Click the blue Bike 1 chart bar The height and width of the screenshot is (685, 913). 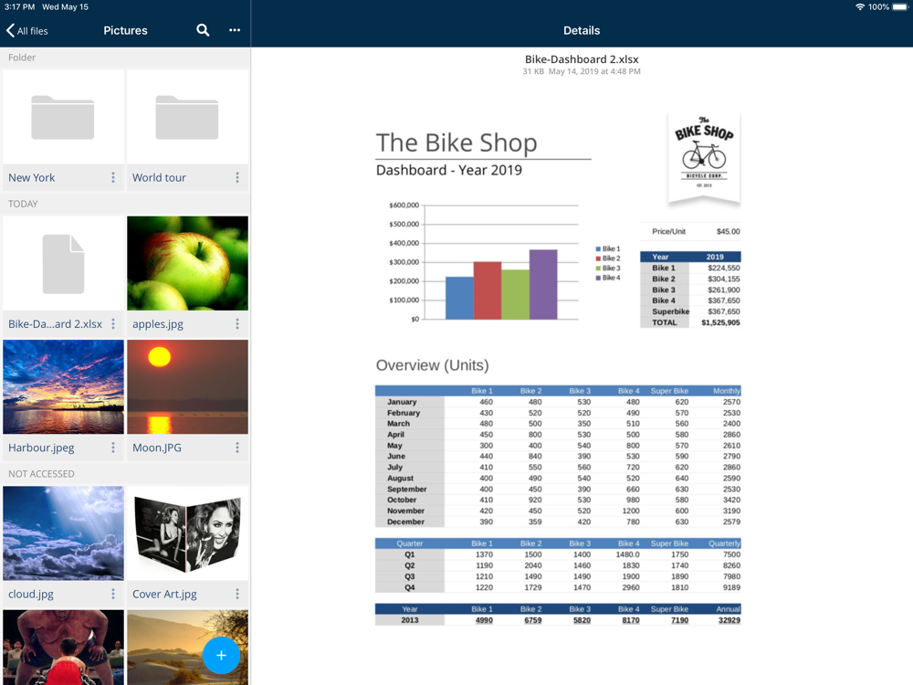459,298
